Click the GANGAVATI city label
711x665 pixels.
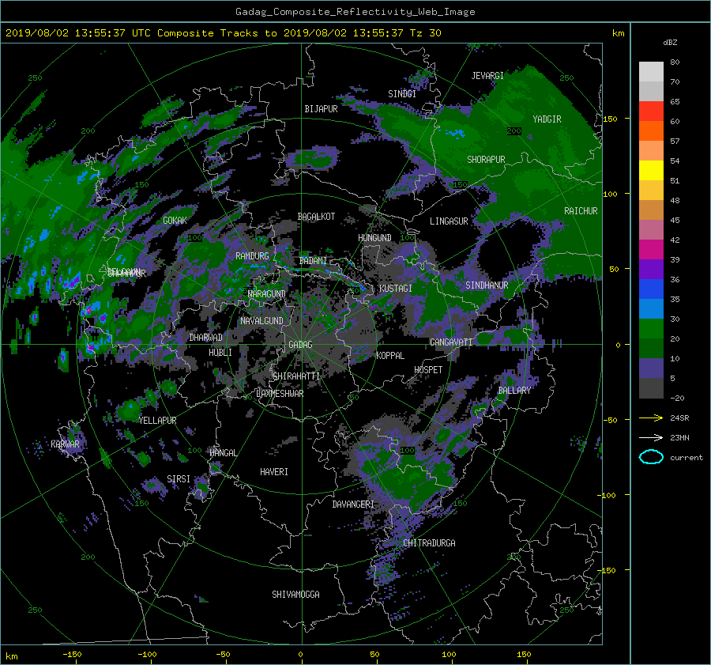click(451, 342)
